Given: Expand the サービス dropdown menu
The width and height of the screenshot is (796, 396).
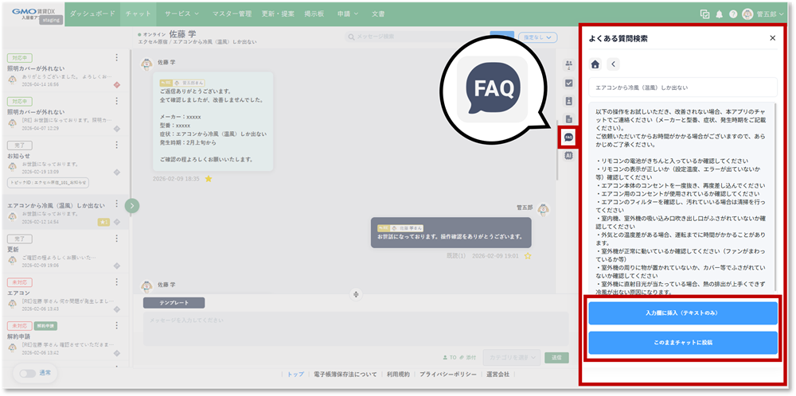Looking at the screenshot, I should pyautogui.click(x=182, y=14).
